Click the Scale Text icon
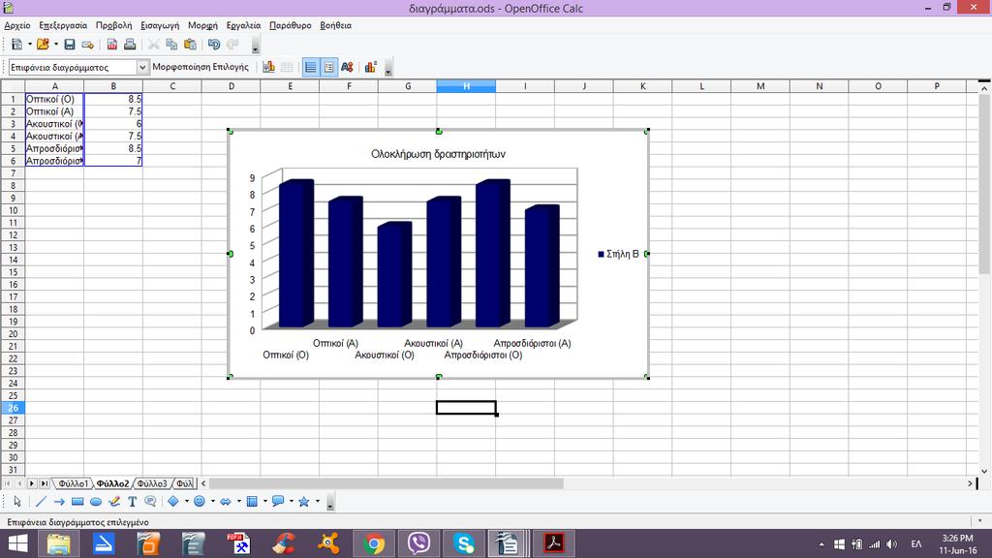 347,67
